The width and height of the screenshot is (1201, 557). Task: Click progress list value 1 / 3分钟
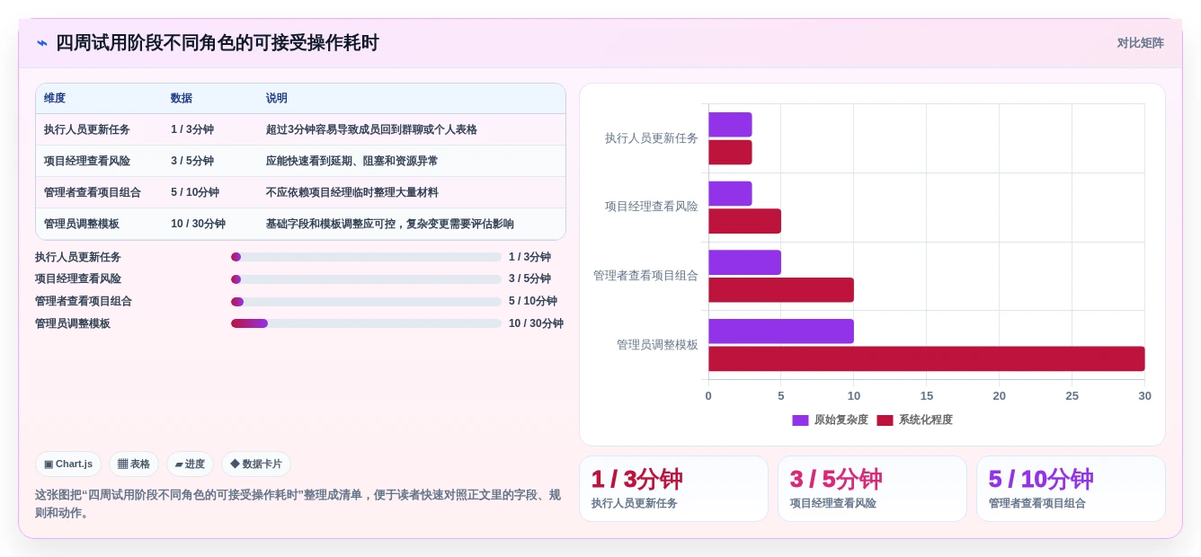click(x=529, y=257)
